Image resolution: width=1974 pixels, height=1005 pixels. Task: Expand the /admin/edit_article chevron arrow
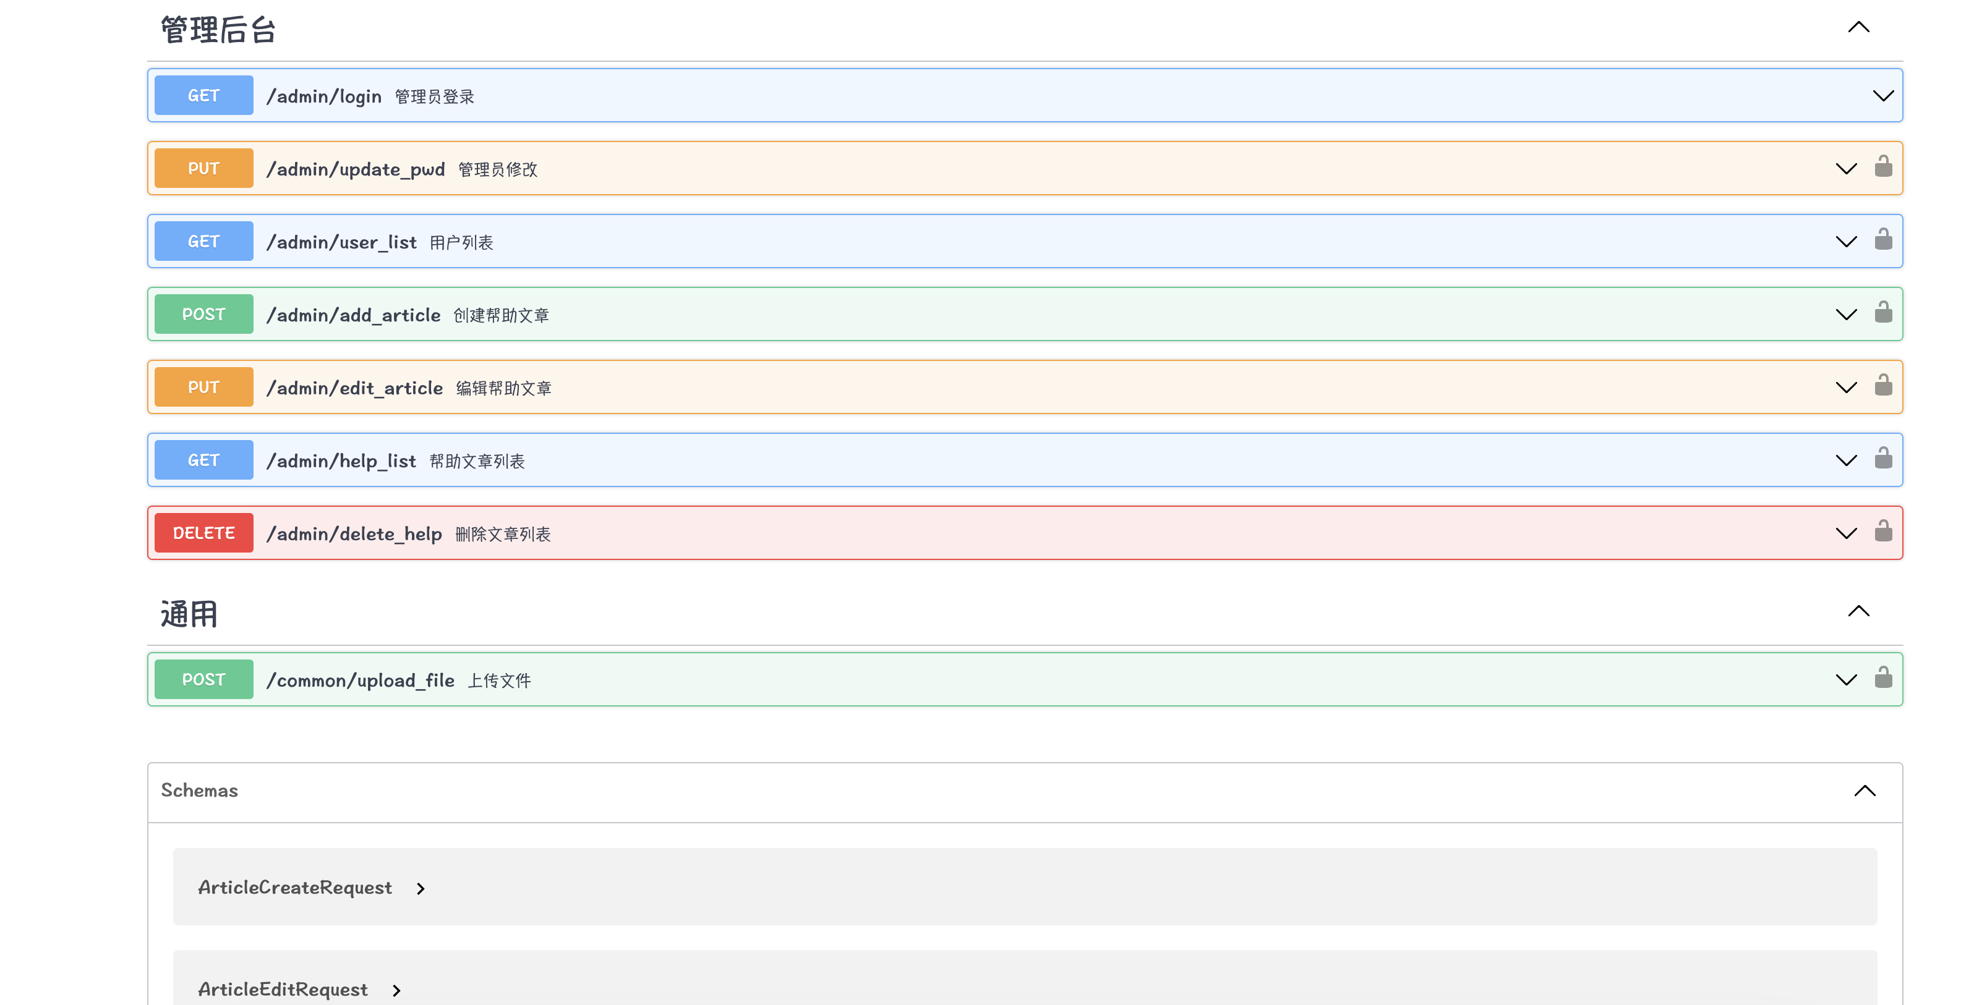point(1846,387)
